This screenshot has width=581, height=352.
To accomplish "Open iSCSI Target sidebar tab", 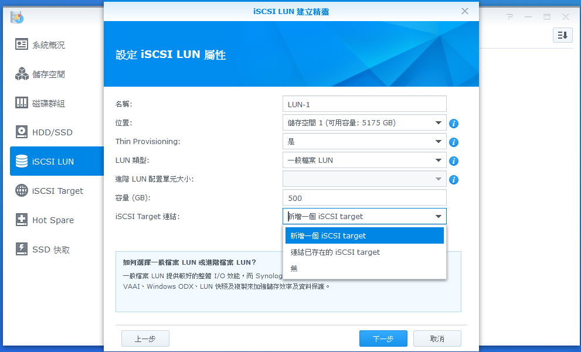I will [x=57, y=190].
